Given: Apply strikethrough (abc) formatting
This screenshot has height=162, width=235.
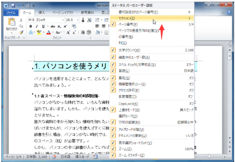Looking at the screenshot, I should [x=53, y=26].
